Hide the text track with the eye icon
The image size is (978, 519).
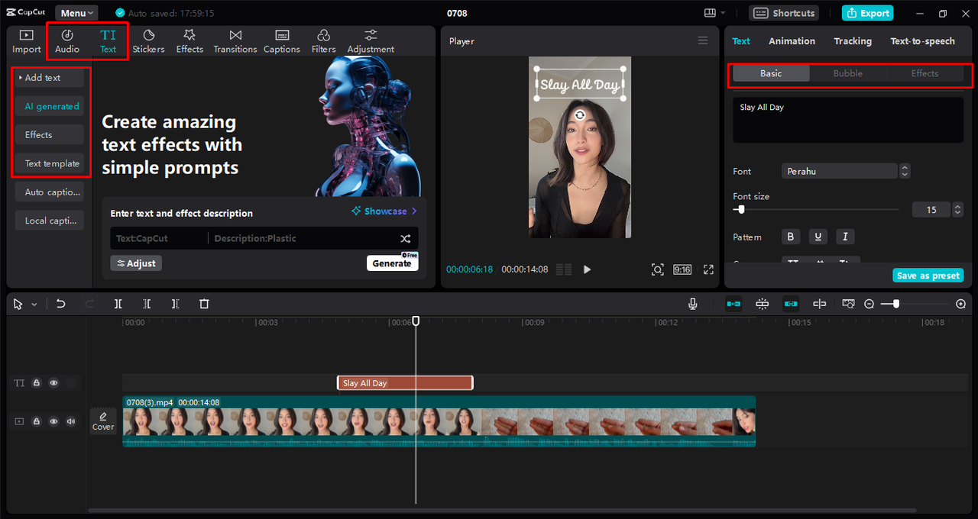click(x=53, y=383)
